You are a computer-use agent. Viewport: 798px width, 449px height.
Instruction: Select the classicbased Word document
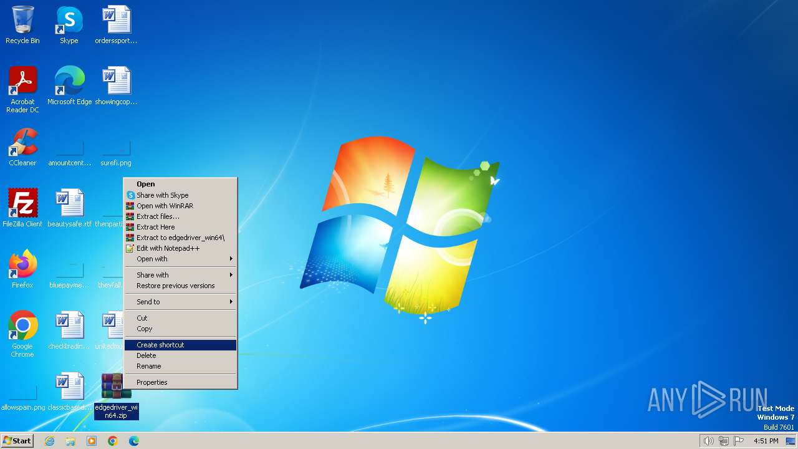pyautogui.click(x=69, y=392)
